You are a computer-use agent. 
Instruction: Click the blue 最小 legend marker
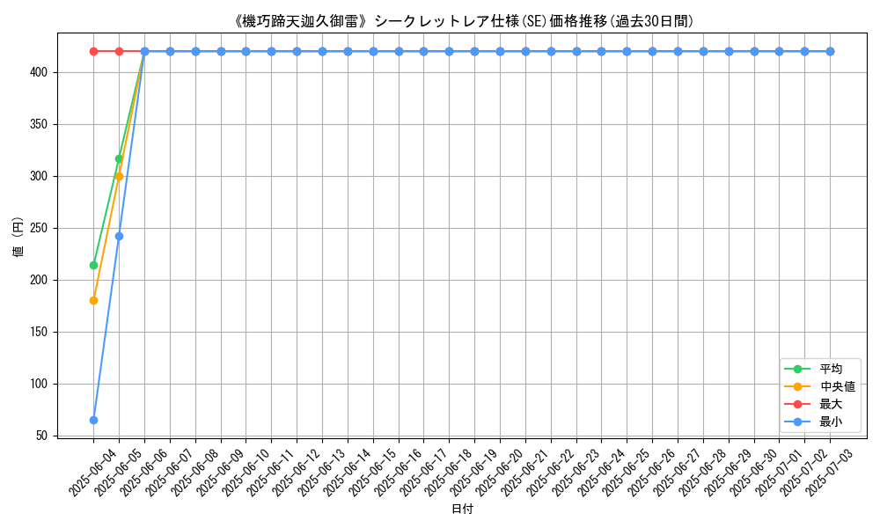(797, 422)
